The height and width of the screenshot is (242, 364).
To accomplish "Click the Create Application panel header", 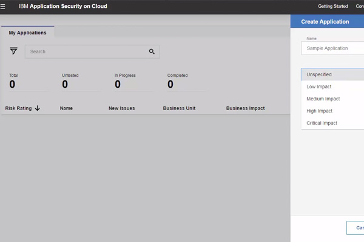I will (327, 21).
